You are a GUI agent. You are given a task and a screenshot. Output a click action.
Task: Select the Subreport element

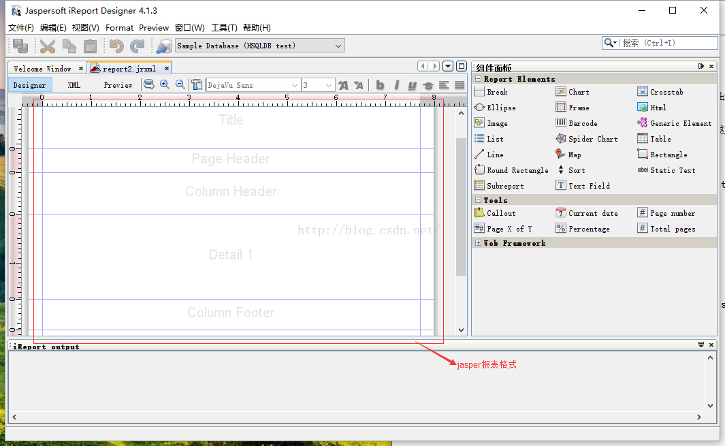(x=499, y=186)
